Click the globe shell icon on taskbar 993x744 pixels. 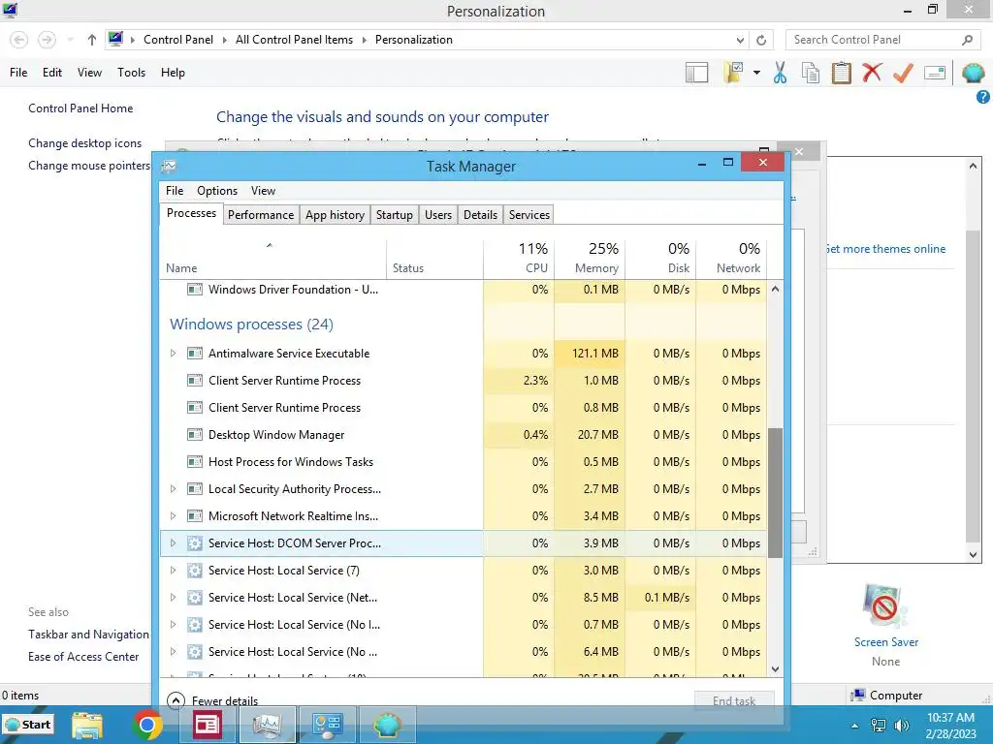(x=388, y=725)
